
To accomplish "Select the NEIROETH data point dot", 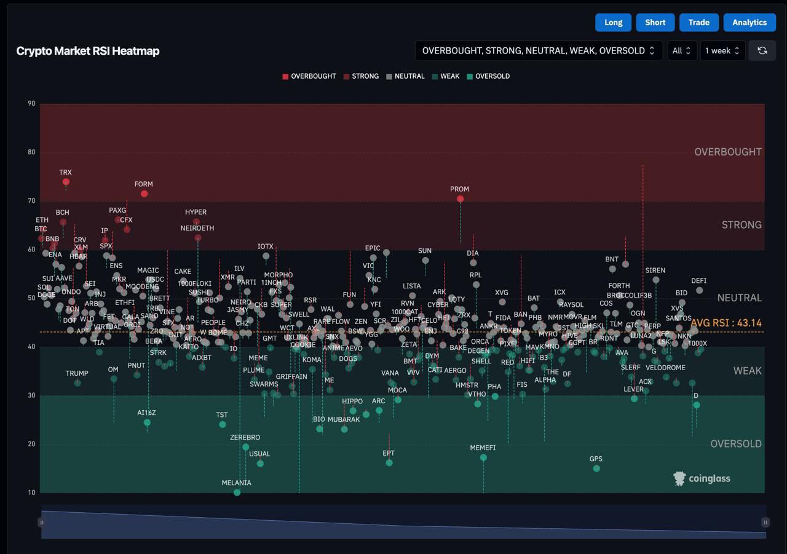I will click(x=198, y=238).
